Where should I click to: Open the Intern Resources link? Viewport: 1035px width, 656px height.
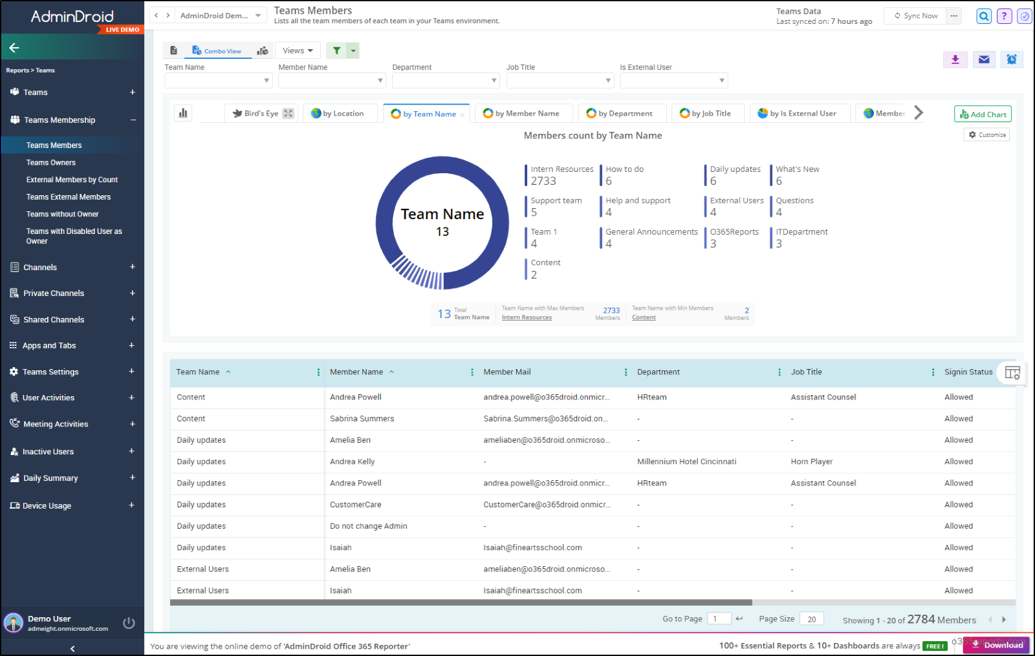[527, 317]
